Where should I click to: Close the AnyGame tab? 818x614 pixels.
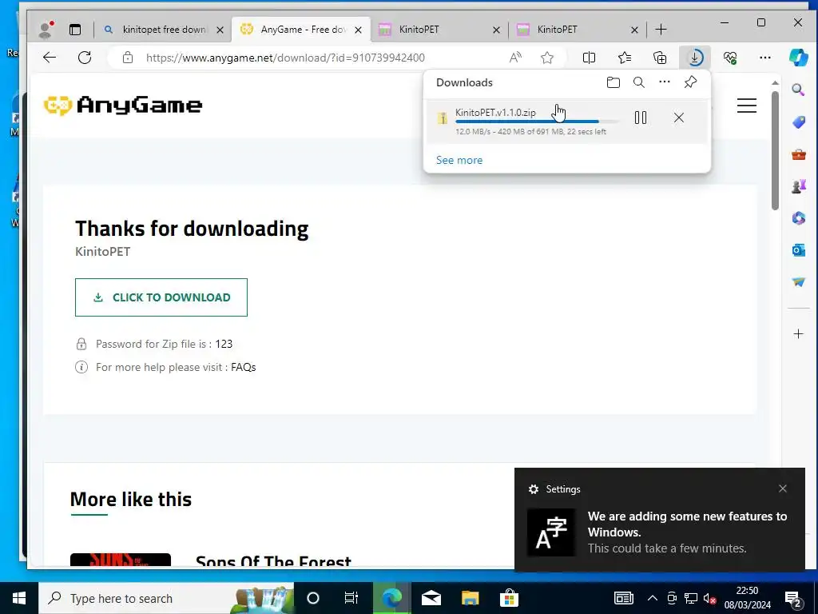359,30
